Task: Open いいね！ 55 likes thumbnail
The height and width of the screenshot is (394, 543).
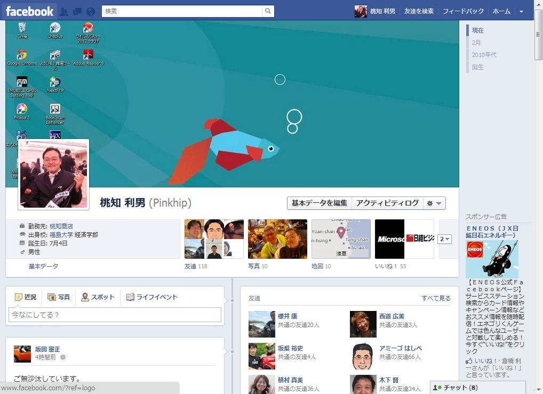Action: pos(404,239)
